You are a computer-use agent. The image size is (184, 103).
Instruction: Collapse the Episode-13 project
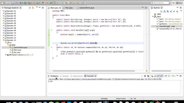(3, 40)
